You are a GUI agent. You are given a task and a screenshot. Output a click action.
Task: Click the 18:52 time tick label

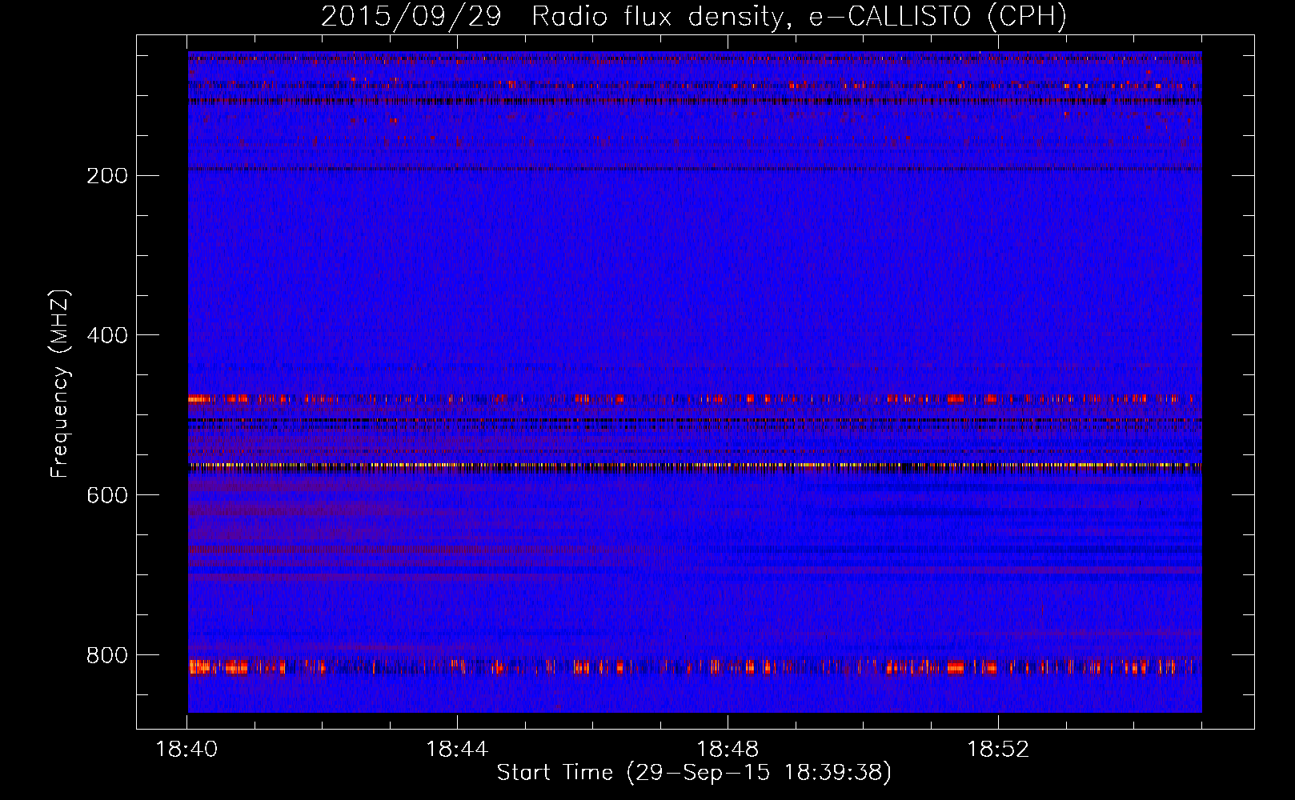(998, 750)
